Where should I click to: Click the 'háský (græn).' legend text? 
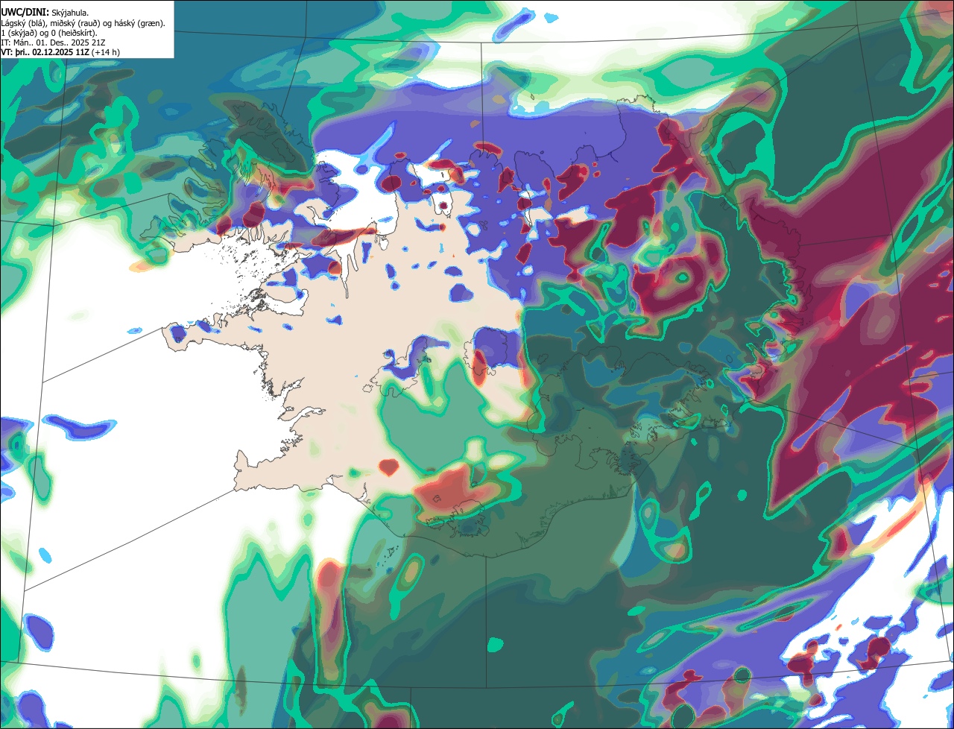tap(139, 24)
